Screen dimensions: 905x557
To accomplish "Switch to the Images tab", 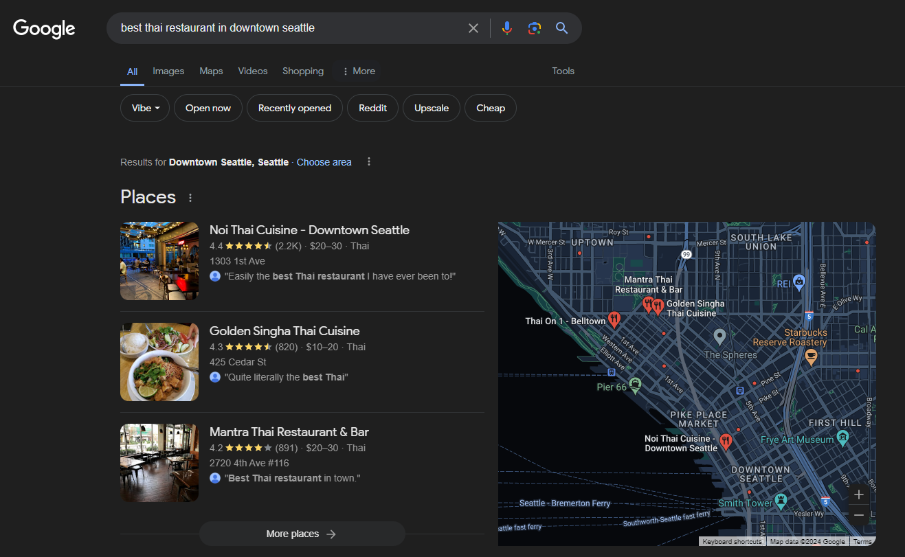I will [168, 71].
